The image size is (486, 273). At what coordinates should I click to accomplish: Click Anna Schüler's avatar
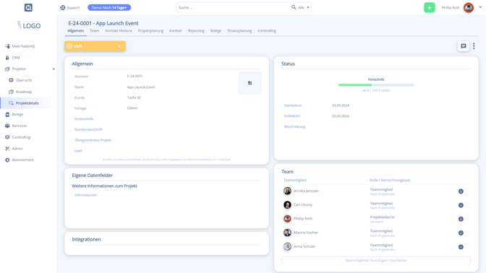coord(287,246)
